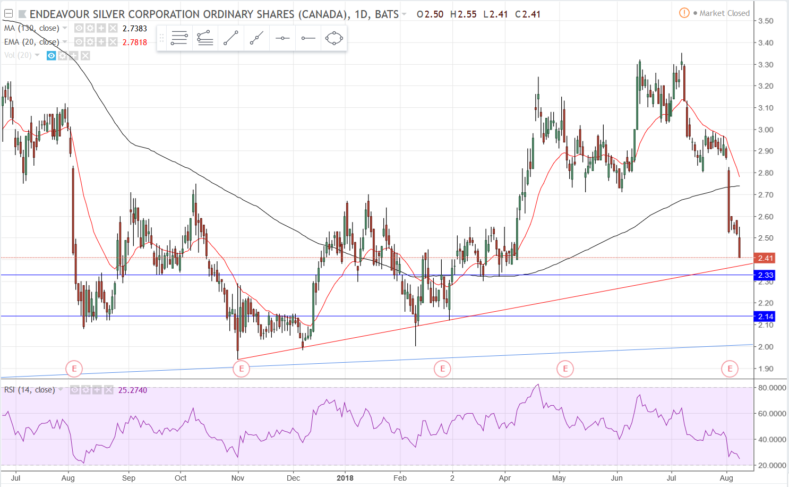Image resolution: width=789 pixels, height=487 pixels.
Task: Click the August 2017 earnings E marker
Action: [x=74, y=369]
